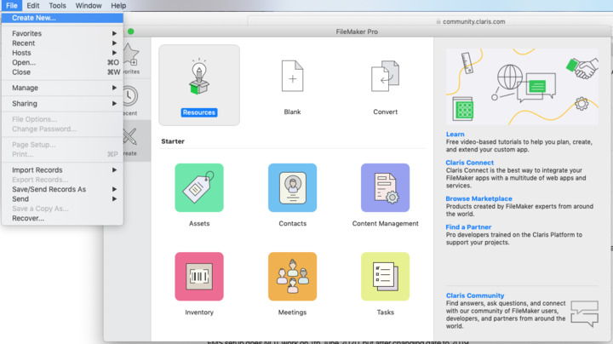Choose Open... from the File menu
Screen dimensions: 613x344
pyautogui.click(x=62, y=62)
